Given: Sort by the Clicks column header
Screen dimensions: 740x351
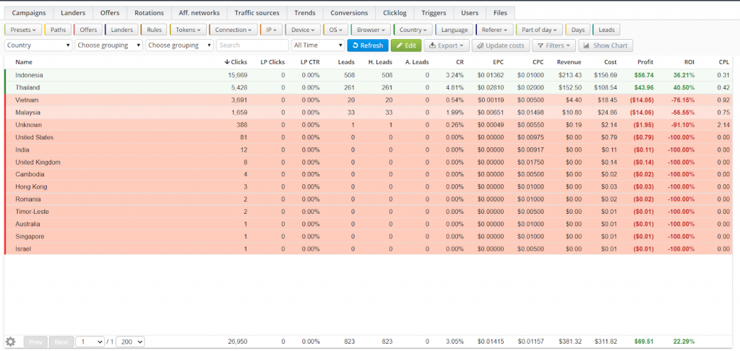Looking at the screenshot, I should coord(236,62).
